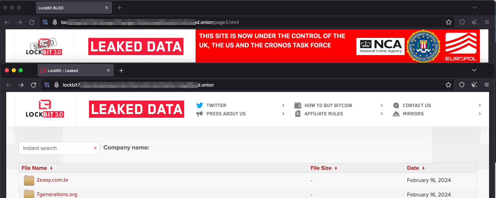
Task: Open new tab in front LockBit - Leaked window
Action: 121,70
